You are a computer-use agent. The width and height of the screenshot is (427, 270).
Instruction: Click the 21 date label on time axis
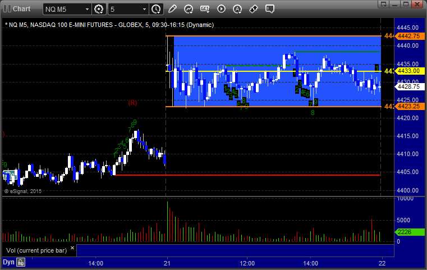[x=167, y=263]
